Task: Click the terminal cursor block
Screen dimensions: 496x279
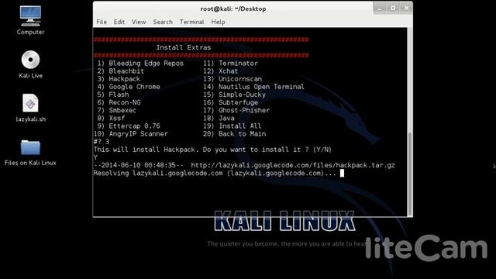Action: click(x=342, y=173)
